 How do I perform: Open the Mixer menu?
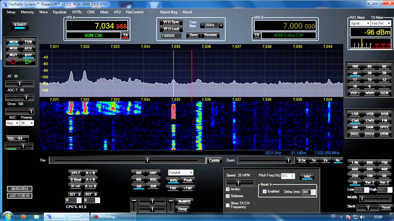click(104, 12)
